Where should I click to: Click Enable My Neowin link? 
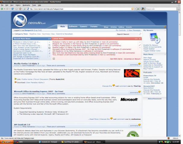tap(151, 45)
